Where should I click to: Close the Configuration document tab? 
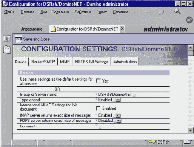(x=122, y=29)
